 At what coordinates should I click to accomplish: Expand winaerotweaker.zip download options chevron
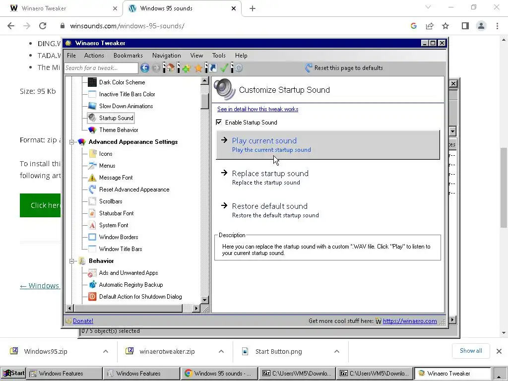pos(221,352)
